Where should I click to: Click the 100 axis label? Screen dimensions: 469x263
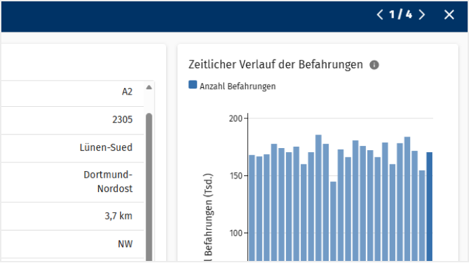coord(235,233)
